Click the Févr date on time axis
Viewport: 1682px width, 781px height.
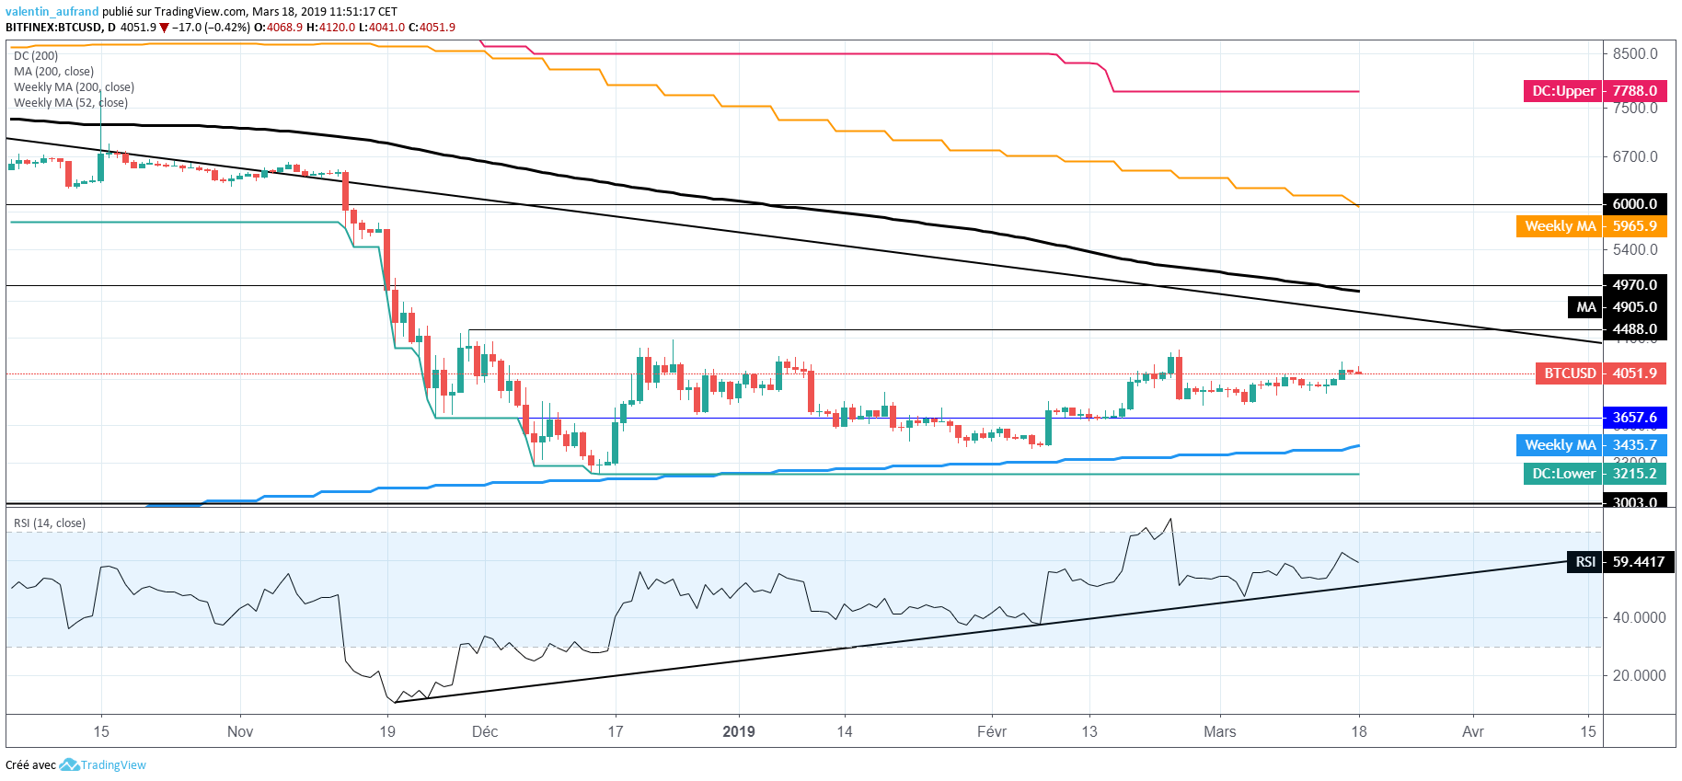992,732
